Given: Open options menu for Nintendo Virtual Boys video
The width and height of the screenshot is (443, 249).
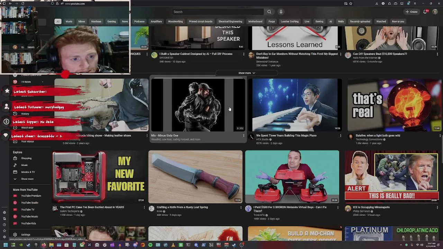Looking at the screenshot, I should point(338,207).
